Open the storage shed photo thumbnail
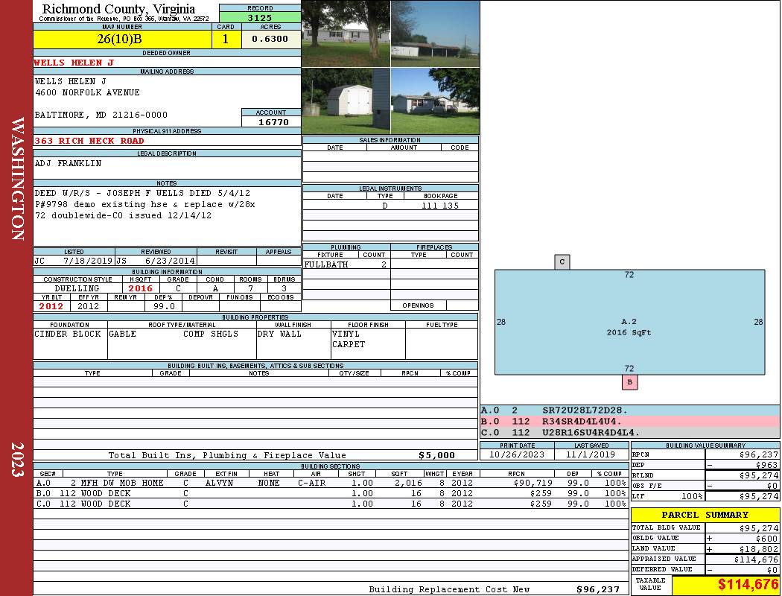 346,101
